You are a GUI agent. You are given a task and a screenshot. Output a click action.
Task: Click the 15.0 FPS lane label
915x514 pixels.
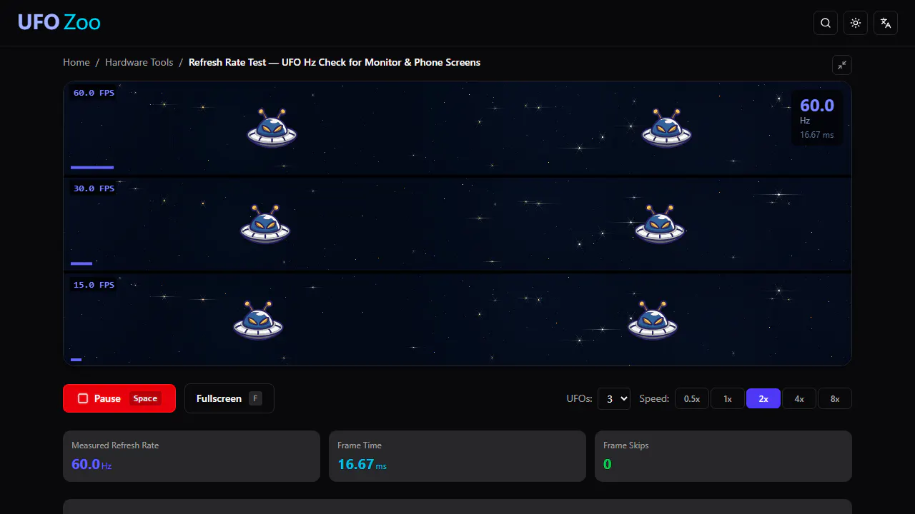[94, 285]
